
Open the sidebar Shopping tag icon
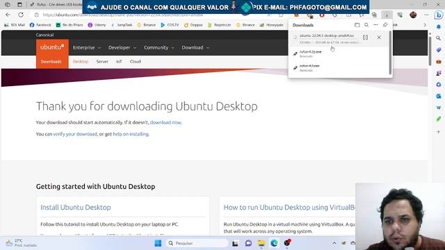[439, 49]
